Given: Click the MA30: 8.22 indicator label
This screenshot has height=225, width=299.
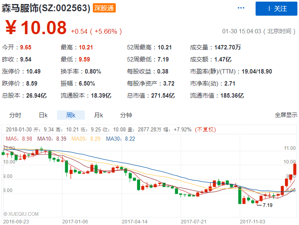Looking at the screenshot, I should 121,139.
